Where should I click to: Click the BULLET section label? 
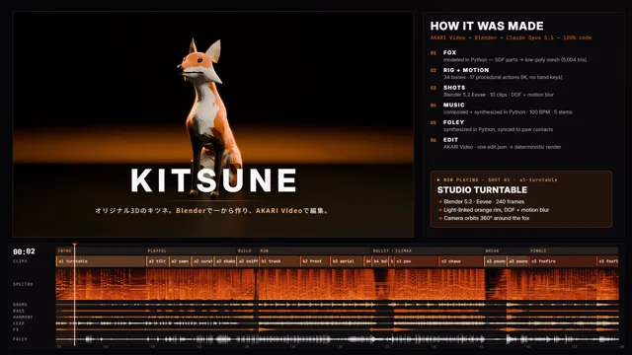(381, 250)
